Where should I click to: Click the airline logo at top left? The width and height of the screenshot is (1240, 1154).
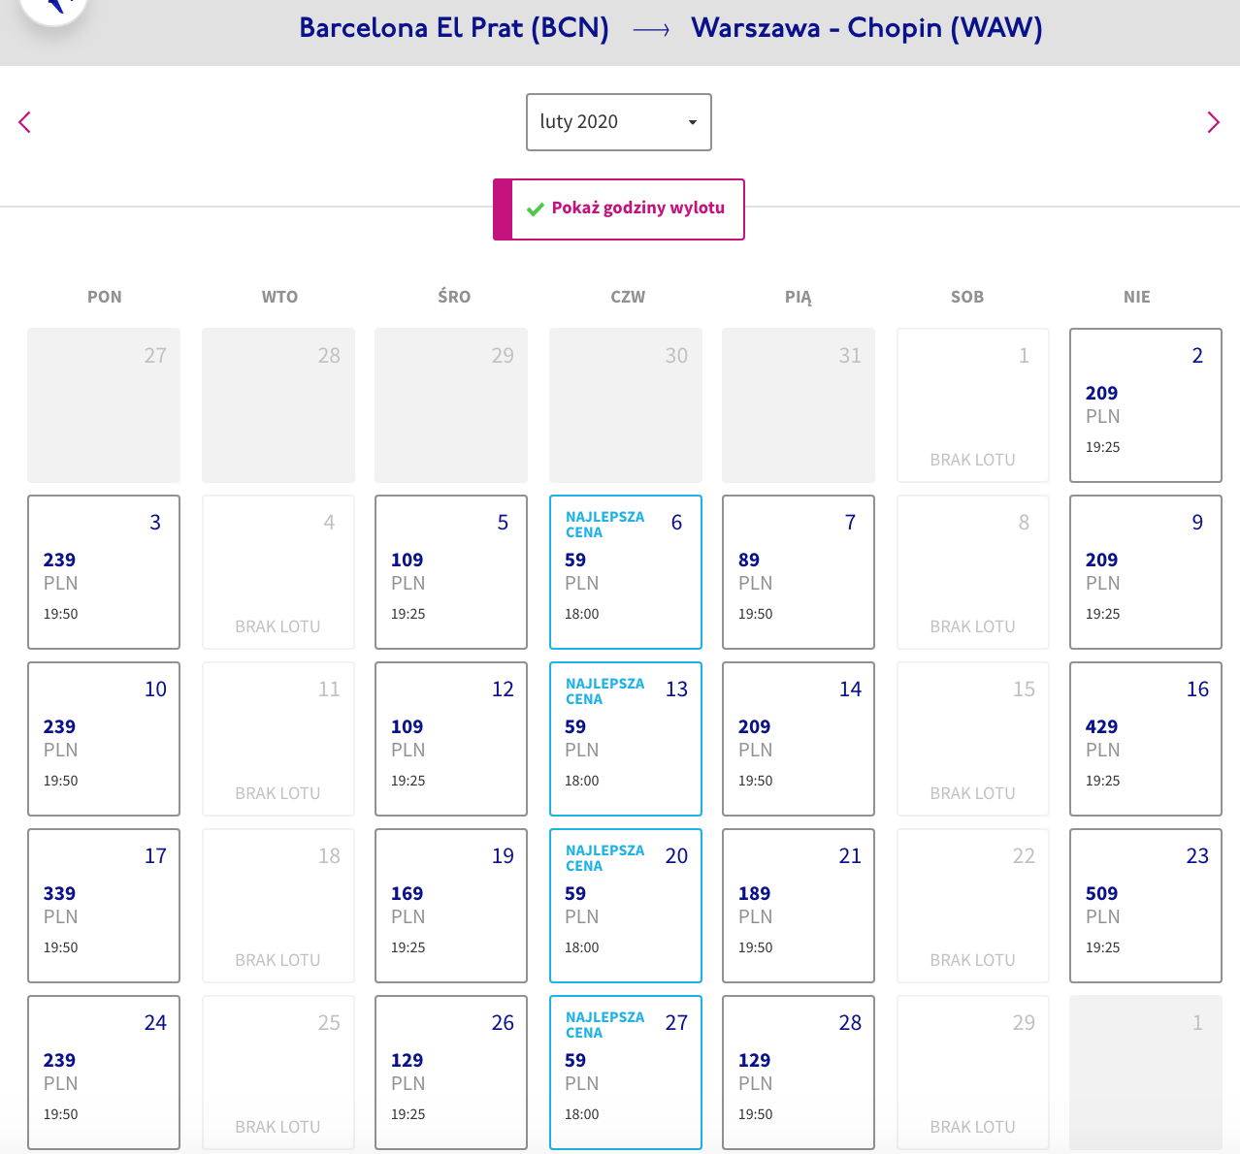point(53,9)
